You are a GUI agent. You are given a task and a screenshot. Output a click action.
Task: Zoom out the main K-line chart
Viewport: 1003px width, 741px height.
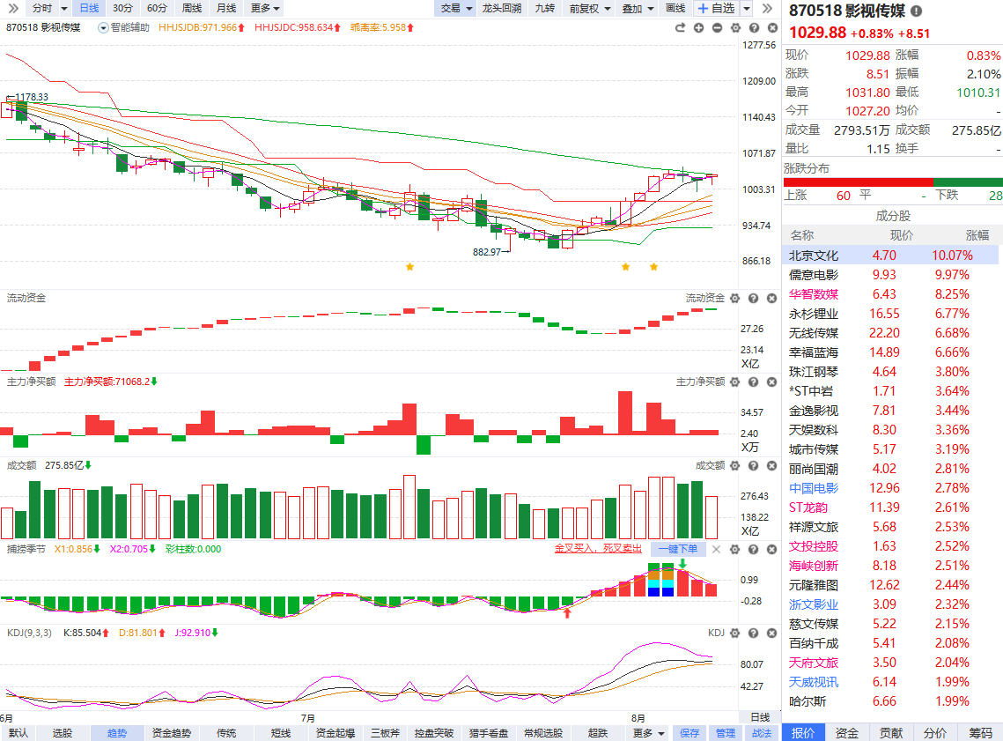(x=717, y=28)
